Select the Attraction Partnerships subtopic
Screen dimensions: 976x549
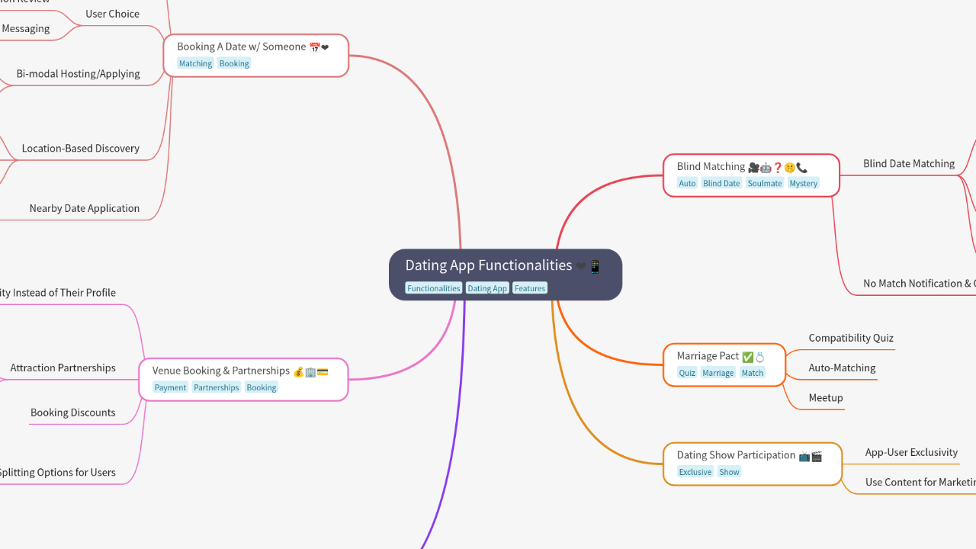pyautogui.click(x=63, y=368)
